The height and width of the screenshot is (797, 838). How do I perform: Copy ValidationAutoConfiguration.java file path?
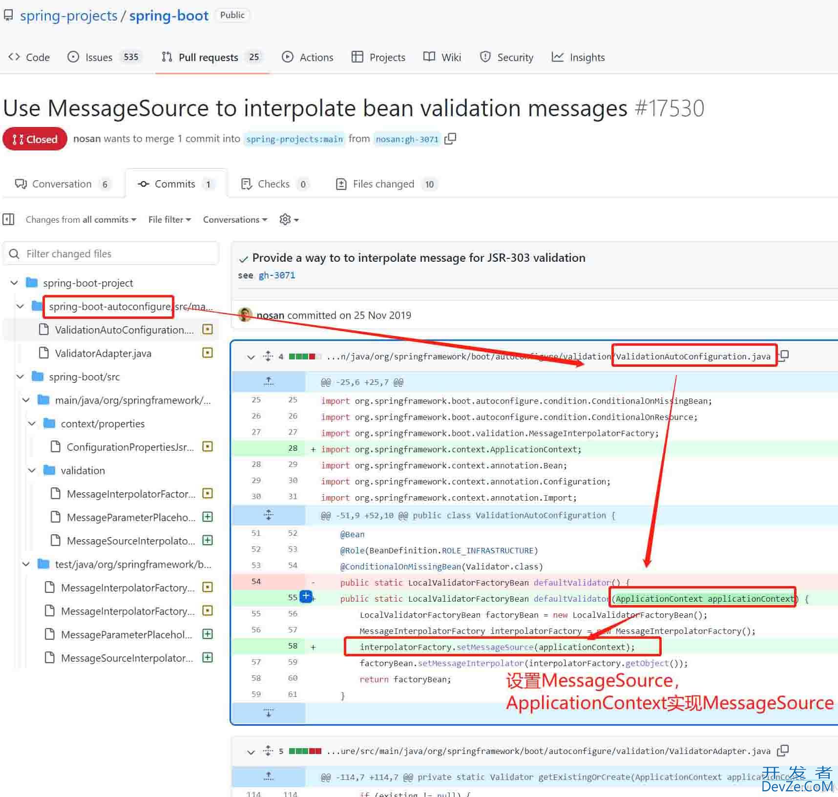784,356
